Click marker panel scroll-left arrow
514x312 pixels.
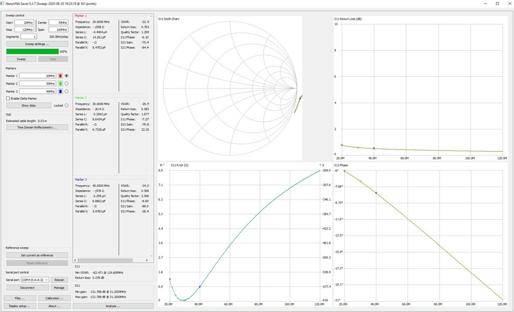75,260
